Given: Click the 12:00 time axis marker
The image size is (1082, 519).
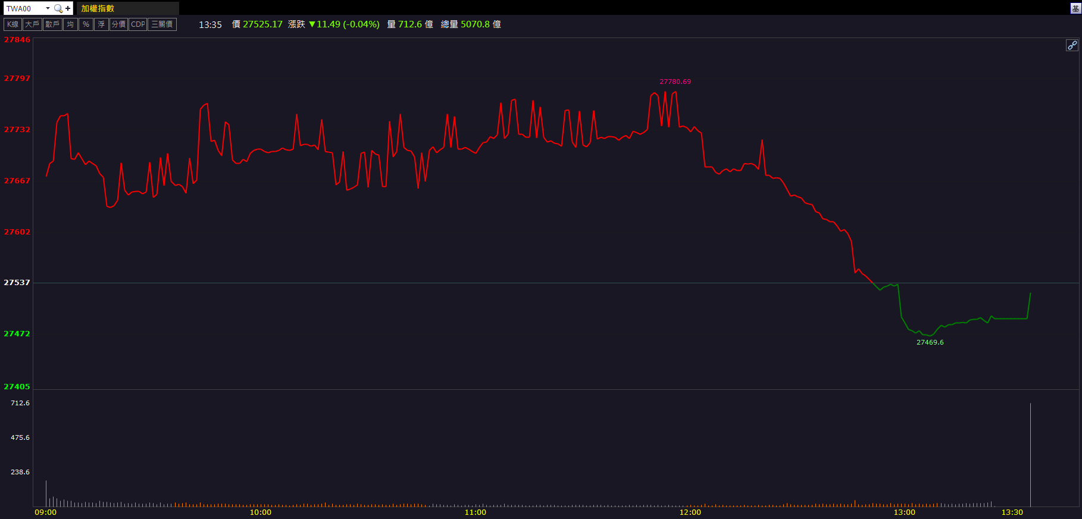Looking at the screenshot, I should pyautogui.click(x=690, y=512).
